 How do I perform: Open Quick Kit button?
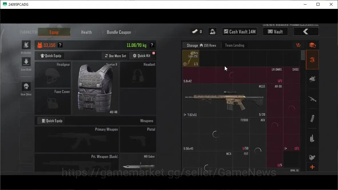click(142, 56)
